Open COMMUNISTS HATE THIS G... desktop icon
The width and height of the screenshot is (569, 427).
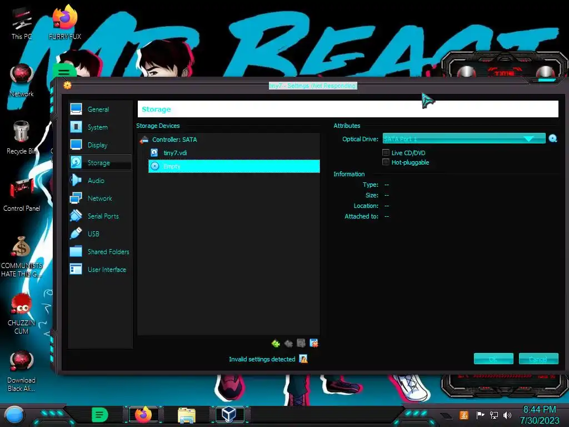pos(22,257)
